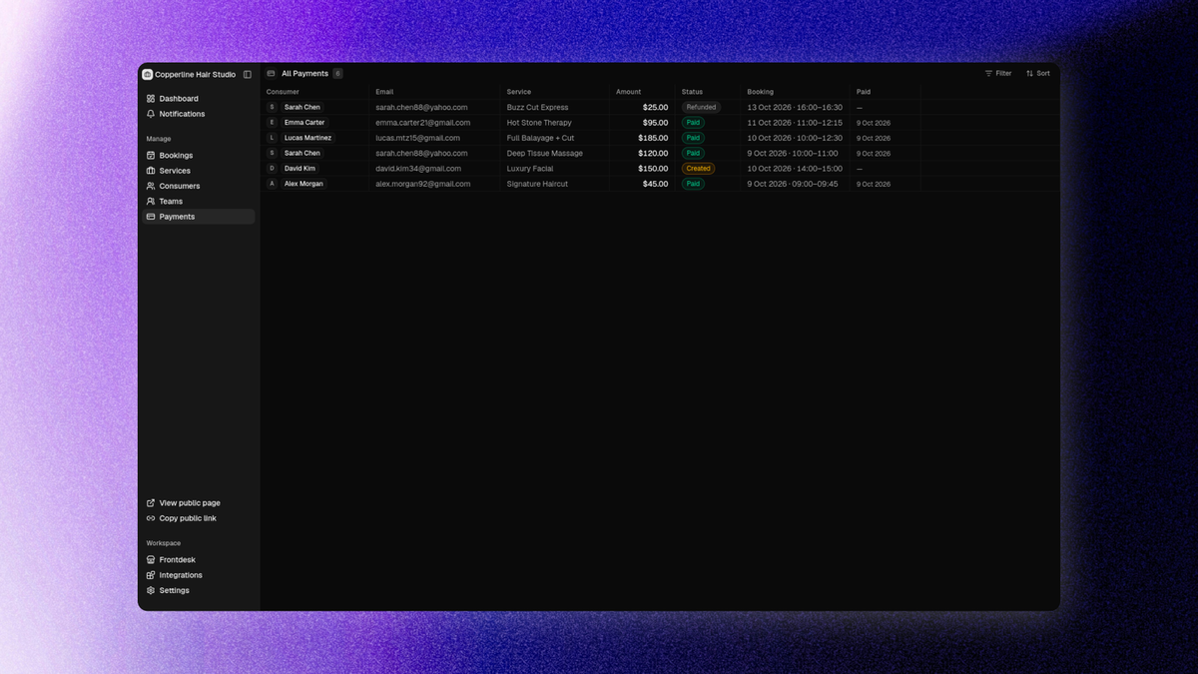Screen dimensions: 1198x674
Task: Click email alex.morgan92@gmail.com
Action: pos(423,184)
